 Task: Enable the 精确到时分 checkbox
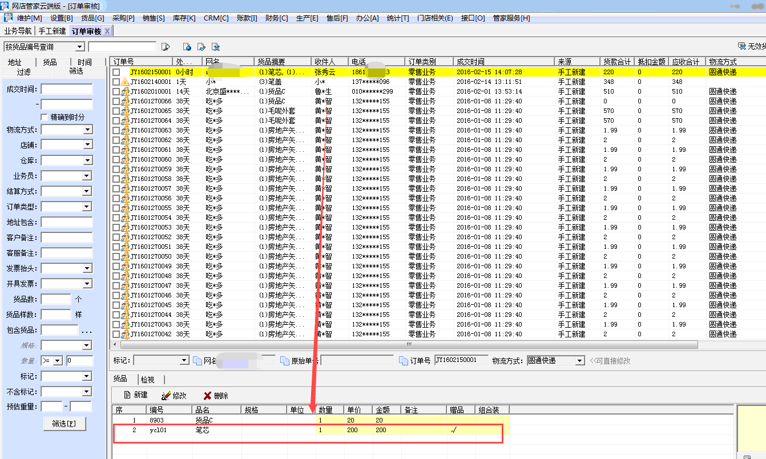[x=44, y=117]
